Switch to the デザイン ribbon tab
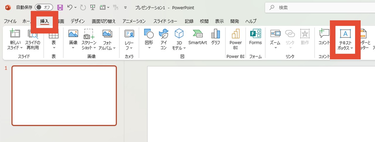This screenshot has width=375, height=142. pyautogui.click(x=78, y=21)
